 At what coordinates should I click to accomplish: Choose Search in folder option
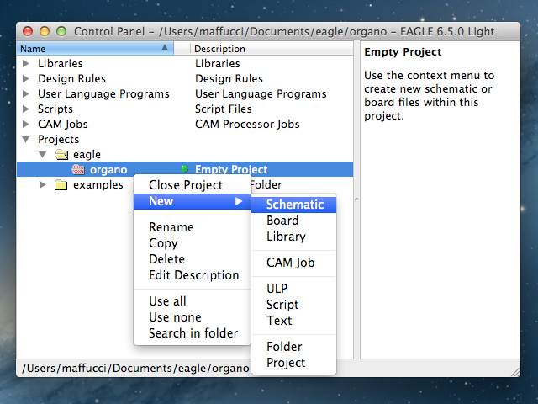[193, 333]
